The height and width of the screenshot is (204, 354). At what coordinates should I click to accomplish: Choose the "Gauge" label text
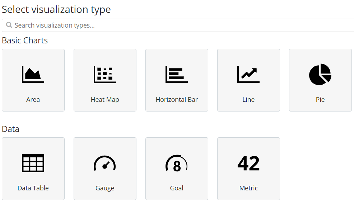(105, 188)
